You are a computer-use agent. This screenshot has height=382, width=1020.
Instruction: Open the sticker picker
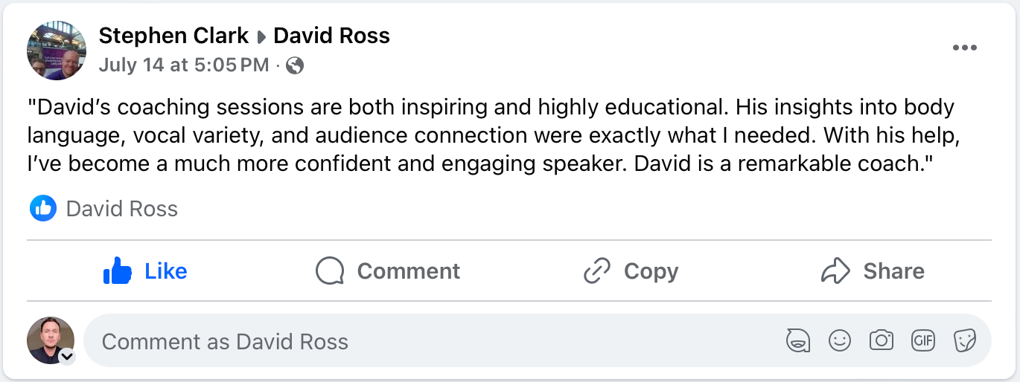[965, 341]
